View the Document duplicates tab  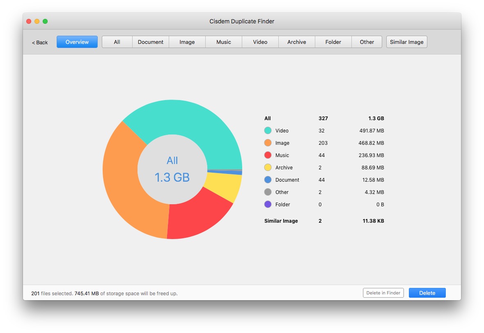pos(150,41)
